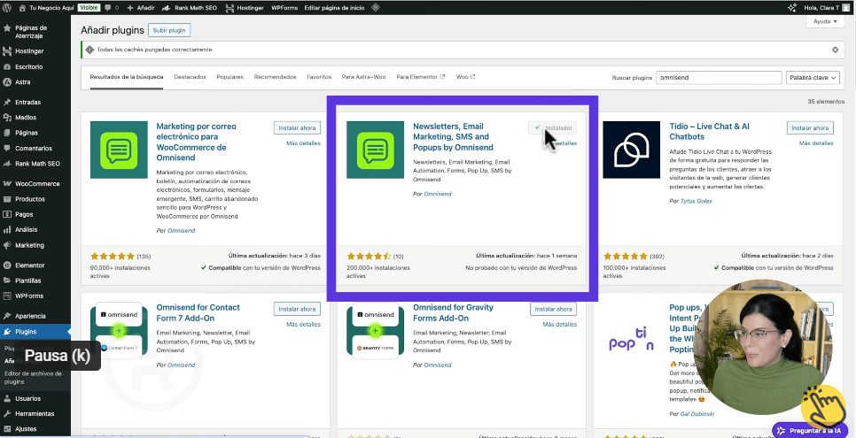Open the Para Astra–Woo tab
856x438 pixels.
tap(363, 77)
